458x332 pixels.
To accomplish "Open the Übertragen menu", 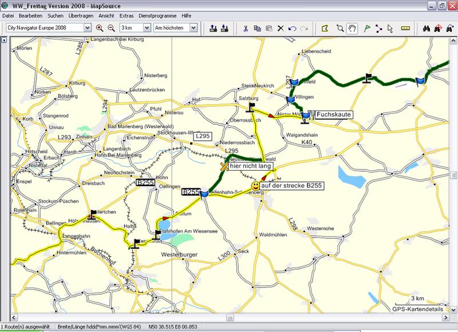I will [81, 16].
